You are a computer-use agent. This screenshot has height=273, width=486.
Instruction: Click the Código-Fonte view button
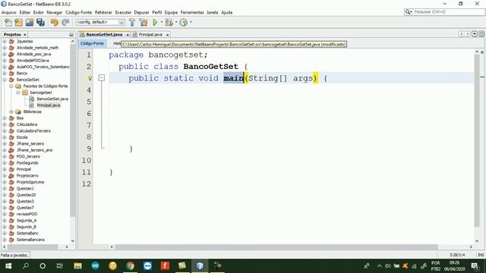(x=92, y=43)
